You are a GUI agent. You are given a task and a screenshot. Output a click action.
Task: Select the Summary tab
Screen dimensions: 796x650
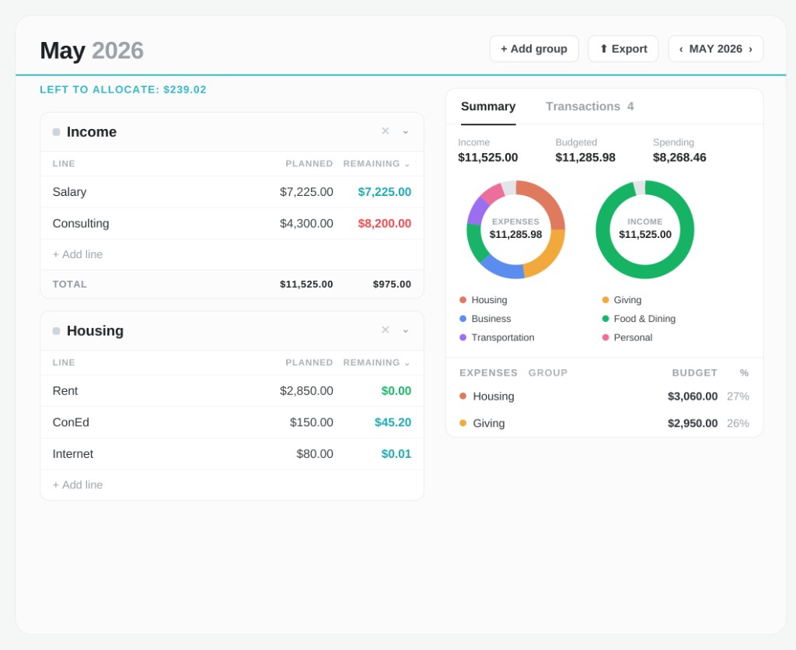[x=488, y=107]
